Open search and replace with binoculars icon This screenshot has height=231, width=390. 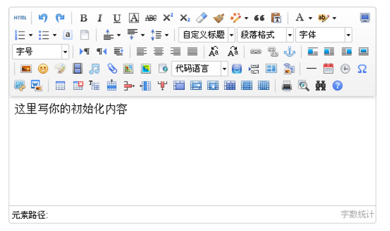point(321,86)
